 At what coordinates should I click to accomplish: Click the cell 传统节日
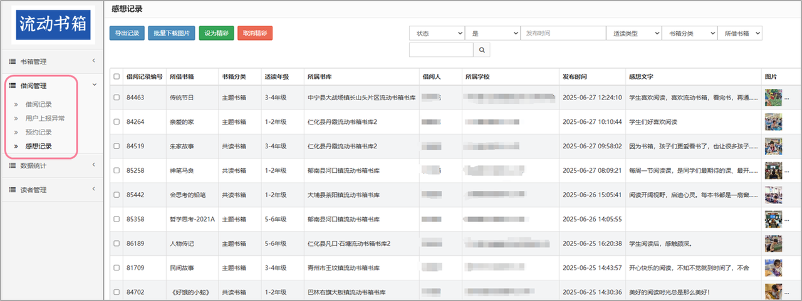point(182,98)
